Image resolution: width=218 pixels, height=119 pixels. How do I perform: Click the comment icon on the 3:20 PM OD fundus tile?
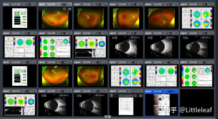(64, 9)
